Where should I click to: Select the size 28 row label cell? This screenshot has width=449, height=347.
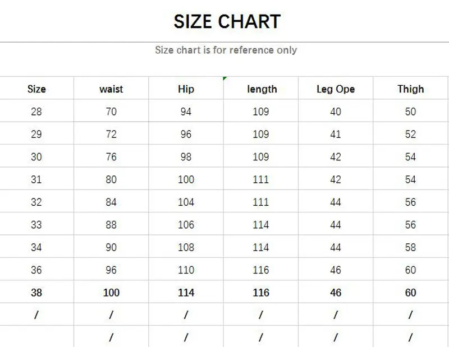(36, 112)
